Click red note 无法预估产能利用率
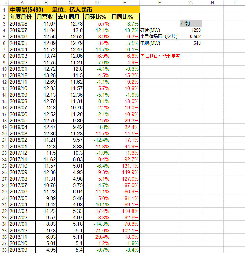 tap(160, 56)
